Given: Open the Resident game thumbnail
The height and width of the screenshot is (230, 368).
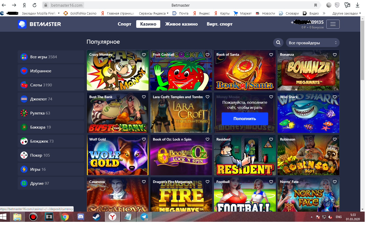Looking at the screenshot, I should tap(245, 155).
